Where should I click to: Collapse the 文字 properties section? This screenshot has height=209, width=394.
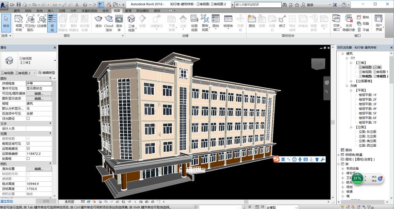click(50, 123)
